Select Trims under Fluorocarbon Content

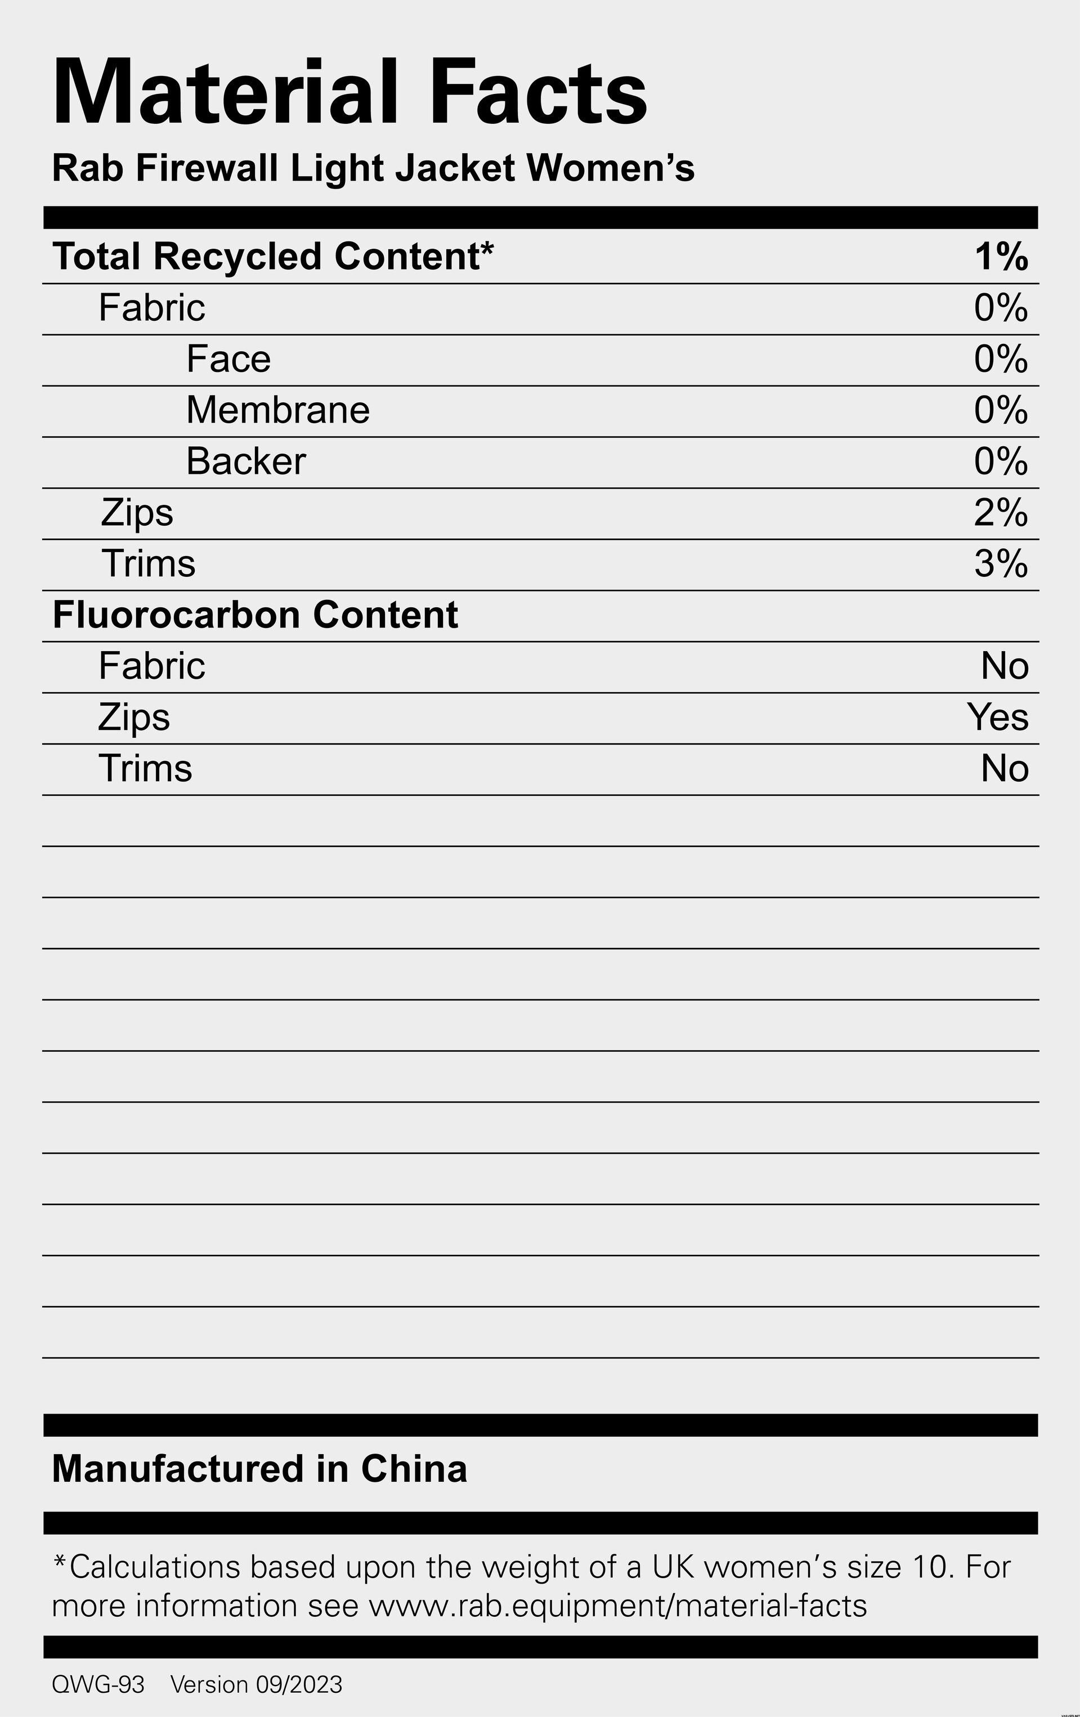(x=145, y=769)
